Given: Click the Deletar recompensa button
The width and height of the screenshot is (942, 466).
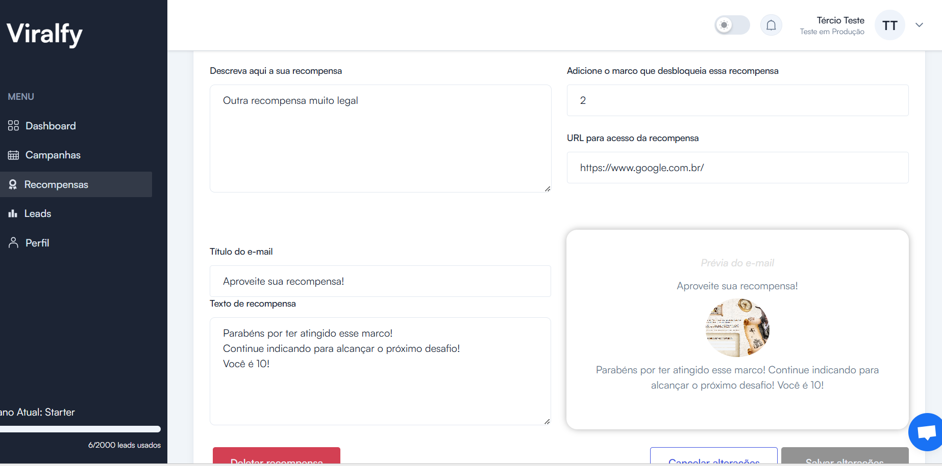Looking at the screenshot, I should pos(277,456).
